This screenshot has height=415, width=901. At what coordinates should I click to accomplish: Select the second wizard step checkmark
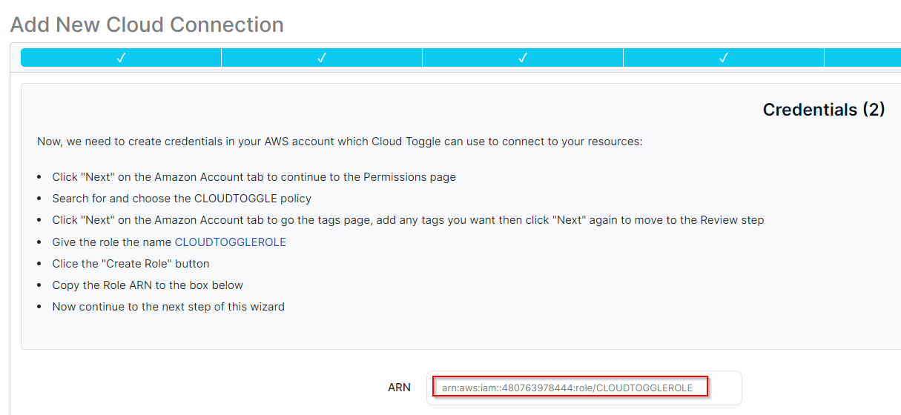322,58
